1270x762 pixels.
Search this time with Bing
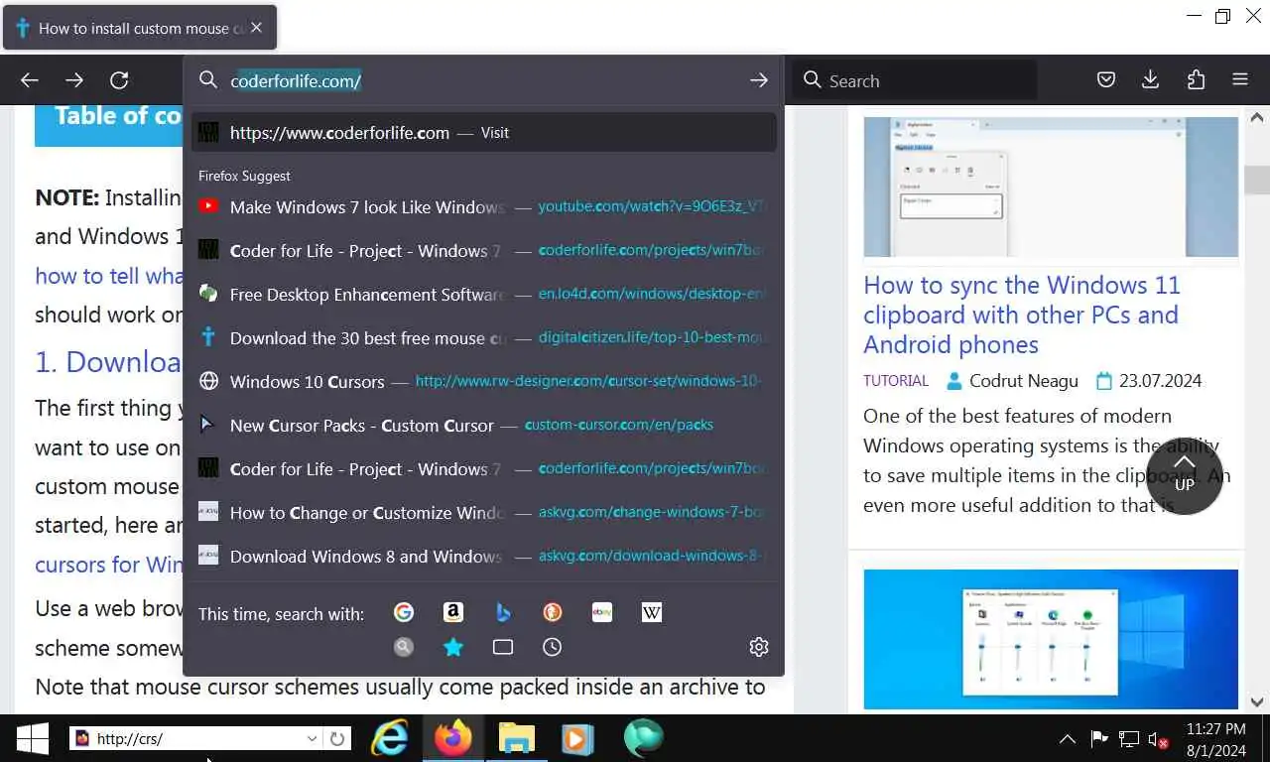pyautogui.click(x=503, y=613)
